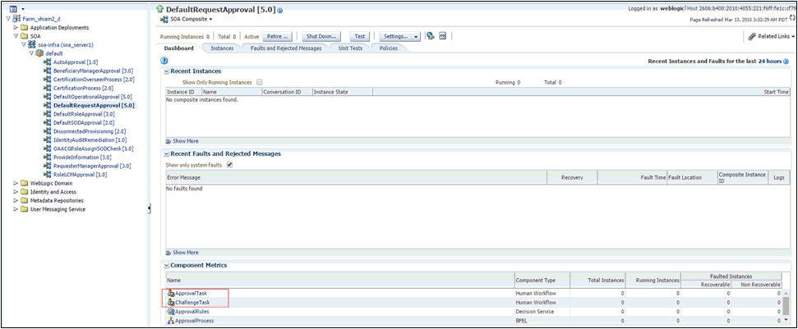Click the ChallengeTask human workflow icon
This screenshot has height=329, width=798.
tap(171, 303)
